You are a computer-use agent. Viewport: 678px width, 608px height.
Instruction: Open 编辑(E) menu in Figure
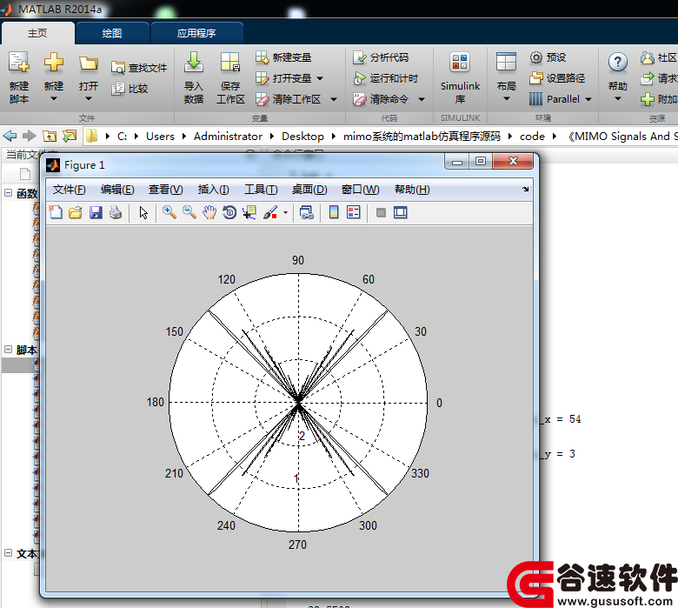click(x=117, y=190)
